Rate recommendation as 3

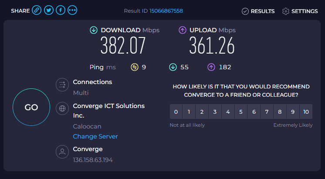click(x=215, y=111)
